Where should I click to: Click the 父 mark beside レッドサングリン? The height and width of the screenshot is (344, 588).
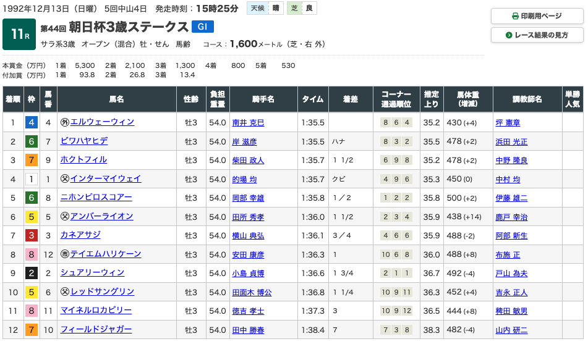pos(64,292)
